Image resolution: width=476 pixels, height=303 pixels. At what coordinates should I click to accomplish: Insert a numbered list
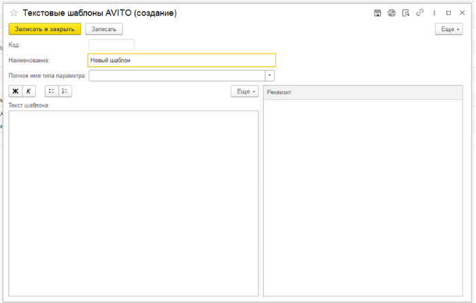click(x=65, y=92)
